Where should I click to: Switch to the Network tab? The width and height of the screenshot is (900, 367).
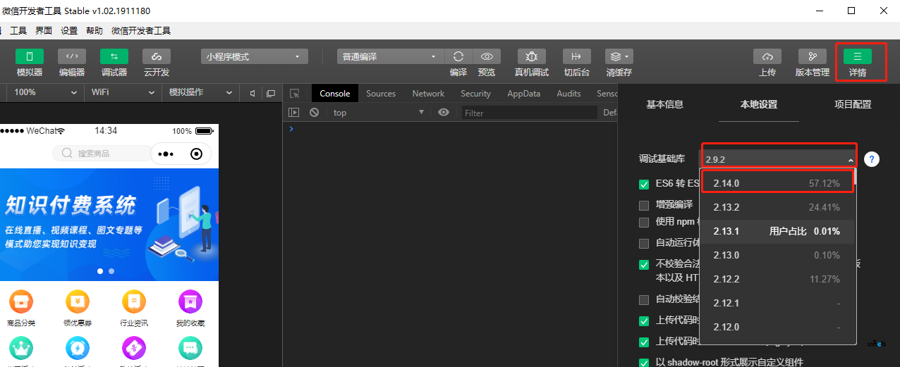428,94
